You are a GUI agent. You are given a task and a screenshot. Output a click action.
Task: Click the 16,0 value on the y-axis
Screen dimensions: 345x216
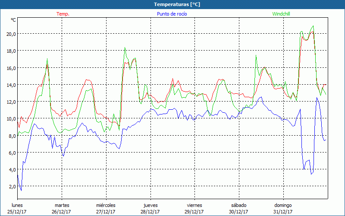tap(10, 68)
